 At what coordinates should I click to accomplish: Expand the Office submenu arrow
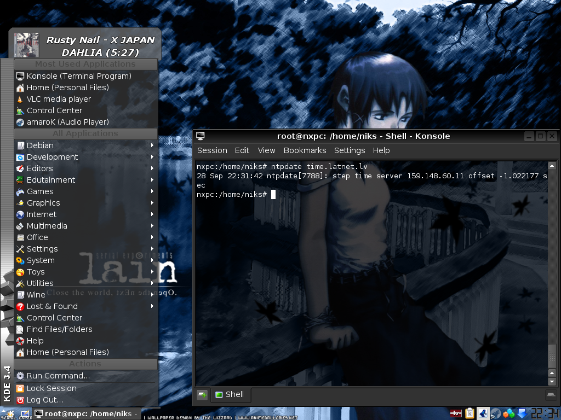pos(152,237)
